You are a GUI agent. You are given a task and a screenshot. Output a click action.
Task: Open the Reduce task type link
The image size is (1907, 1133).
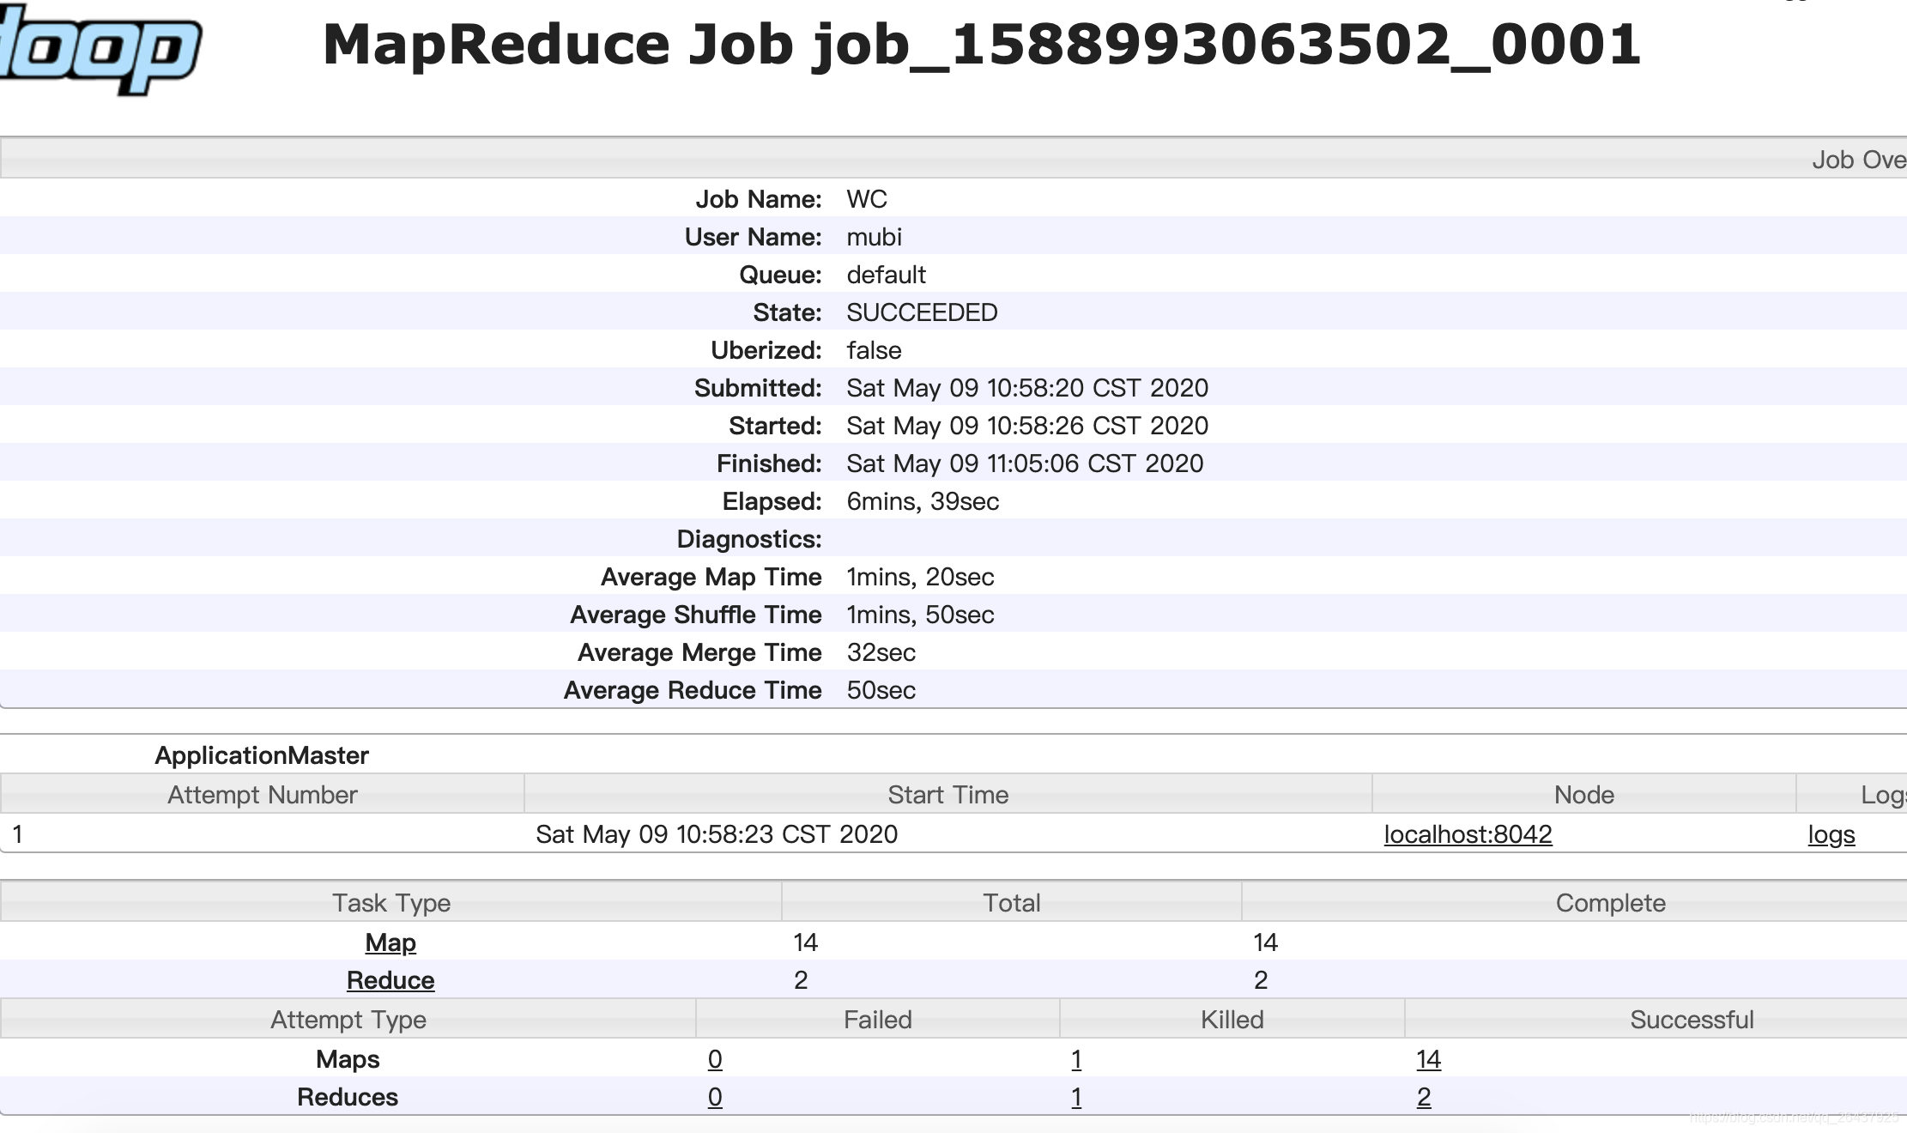(390, 980)
